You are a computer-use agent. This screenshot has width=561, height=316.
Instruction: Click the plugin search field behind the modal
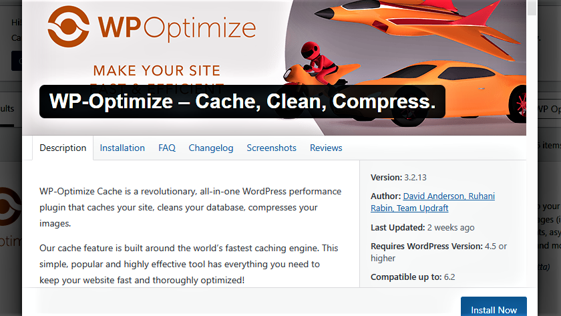pyautogui.click(x=549, y=109)
